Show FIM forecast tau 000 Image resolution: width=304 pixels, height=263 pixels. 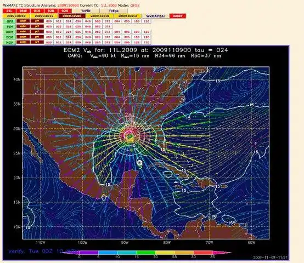[49, 26]
